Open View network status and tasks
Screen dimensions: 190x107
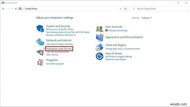pos(59,44)
